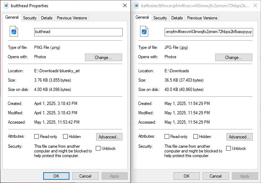The height and width of the screenshot is (183, 261).
Task: Open Previous Versions tab for JPG file
Action: [x=202, y=18]
